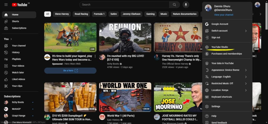Select the Music chip
Screen dimensions: 268x124
pyautogui.click(x=164, y=14)
